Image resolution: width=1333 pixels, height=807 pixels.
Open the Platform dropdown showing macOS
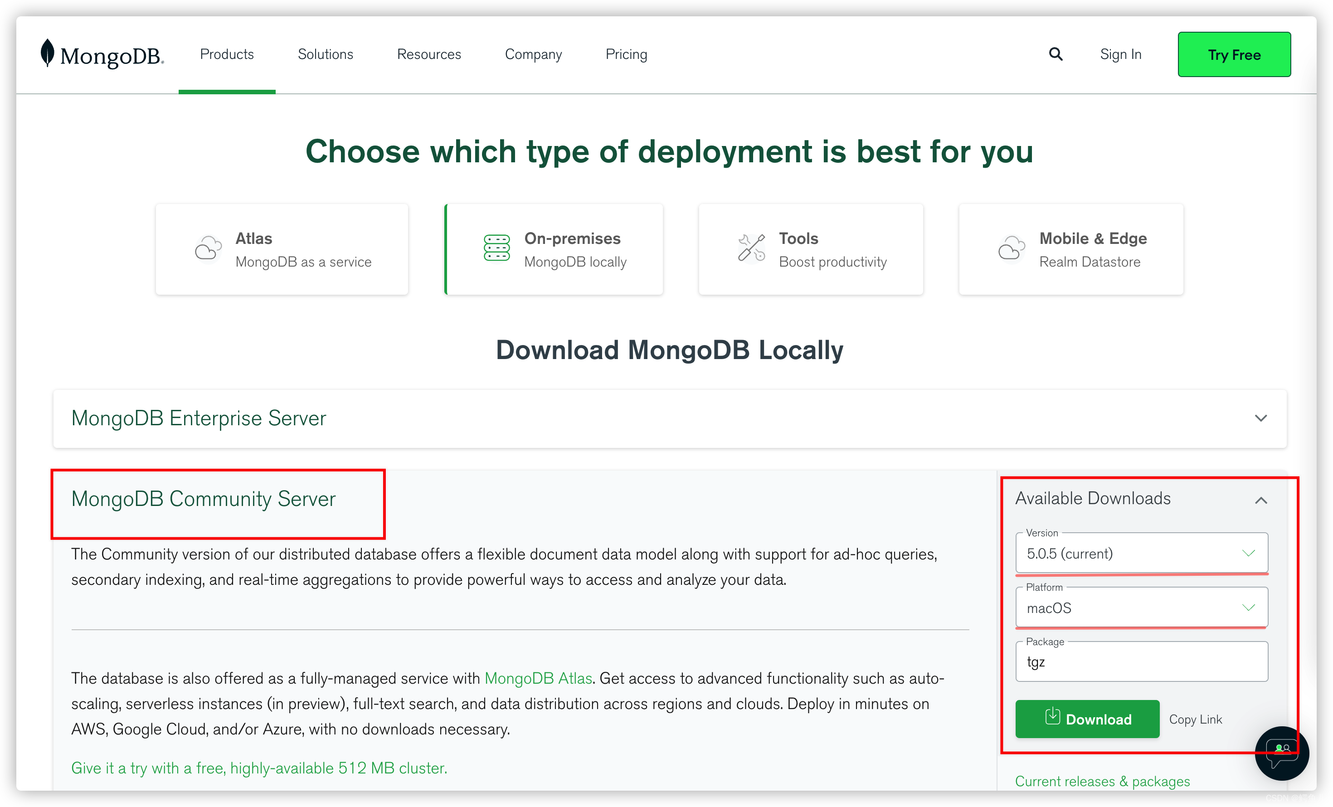1142,608
